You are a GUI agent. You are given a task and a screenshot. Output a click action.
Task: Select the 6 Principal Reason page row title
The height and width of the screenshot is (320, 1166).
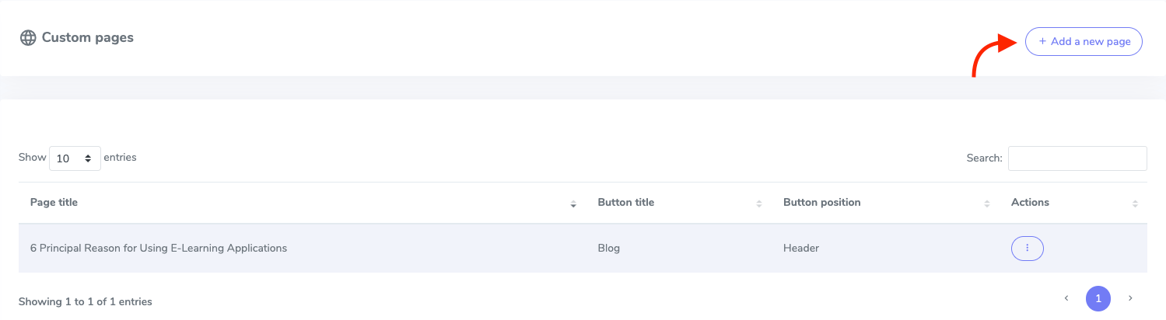pyautogui.click(x=159, y=249)
